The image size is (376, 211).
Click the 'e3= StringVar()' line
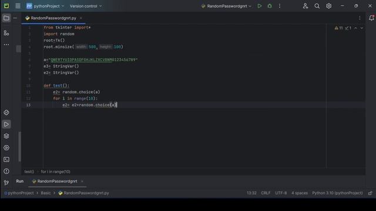coord(61,66)
